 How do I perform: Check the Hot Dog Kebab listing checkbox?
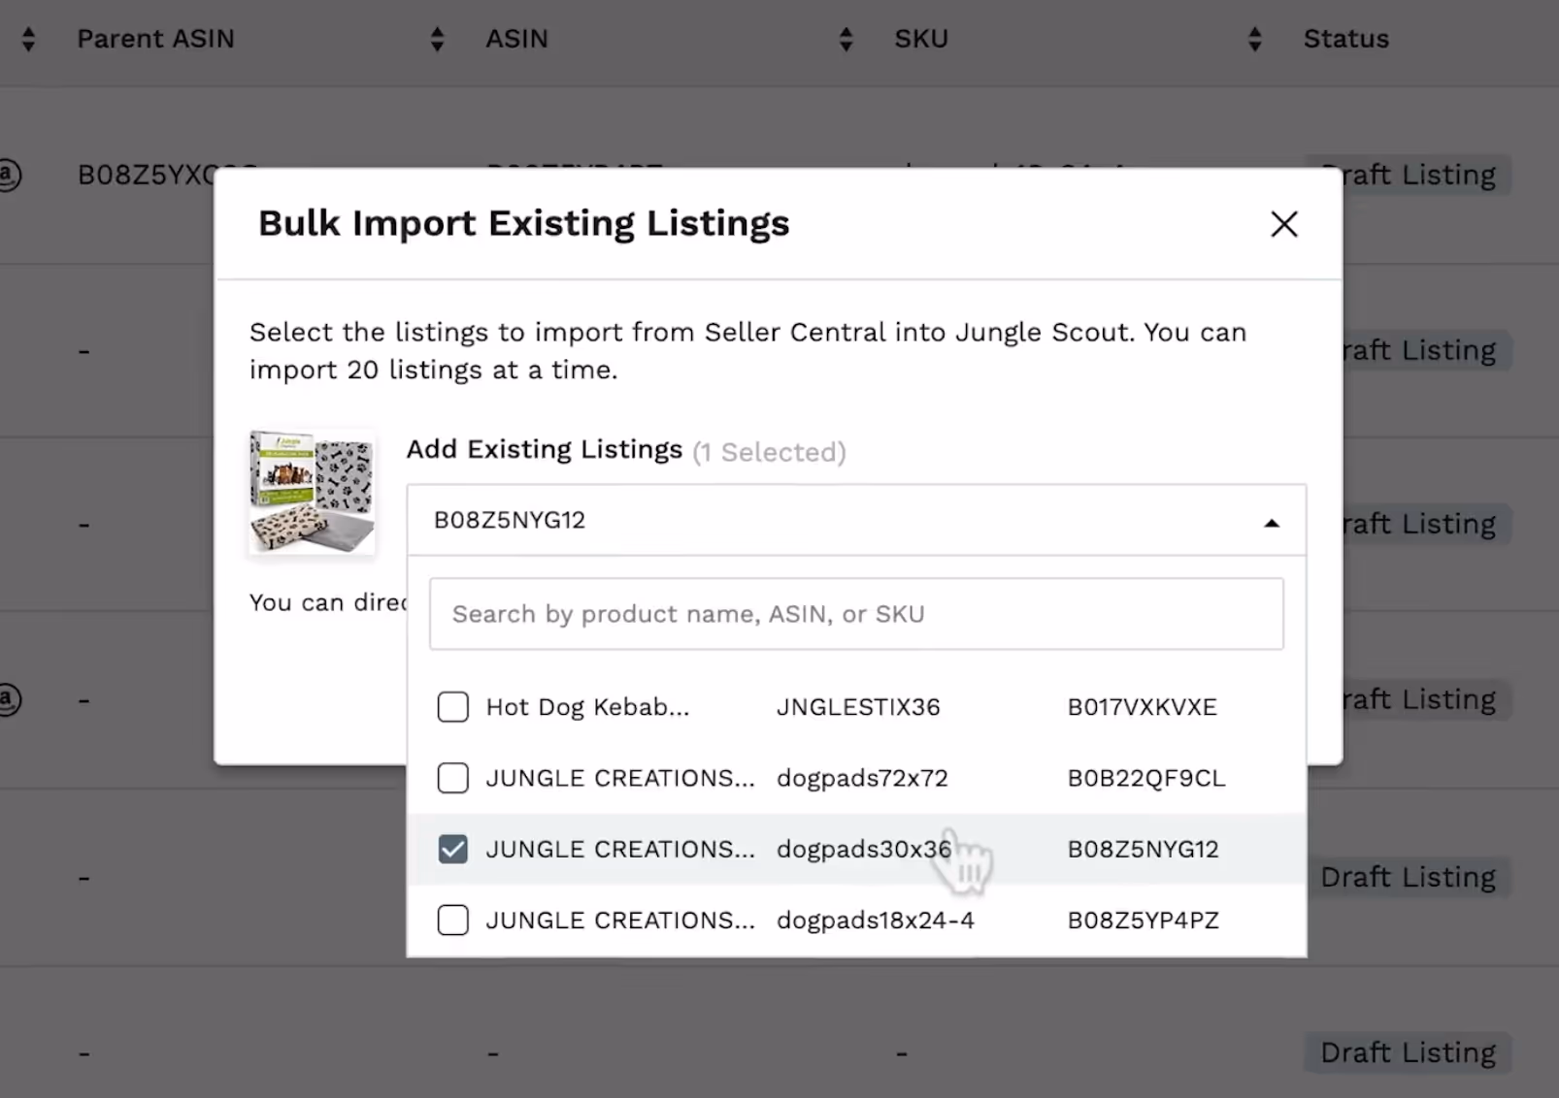[452, 707]
